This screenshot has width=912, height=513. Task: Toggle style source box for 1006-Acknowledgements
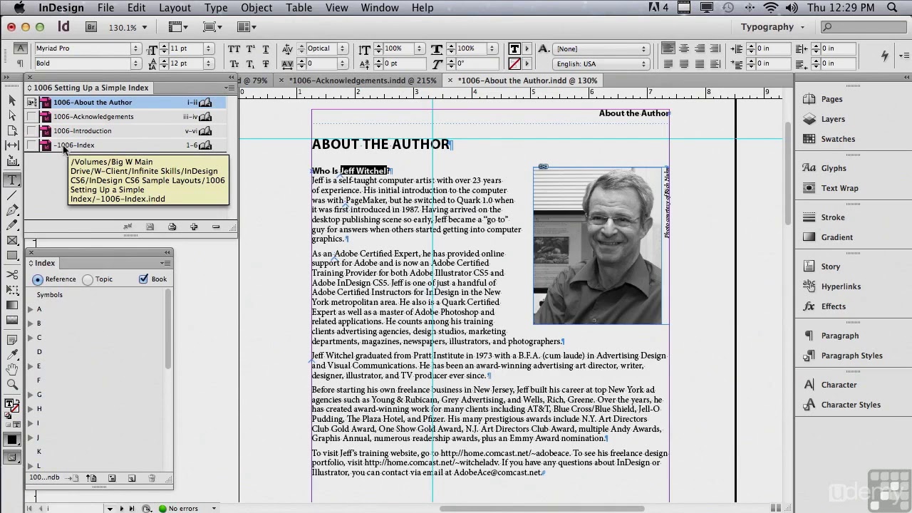[x=32, y=117]
